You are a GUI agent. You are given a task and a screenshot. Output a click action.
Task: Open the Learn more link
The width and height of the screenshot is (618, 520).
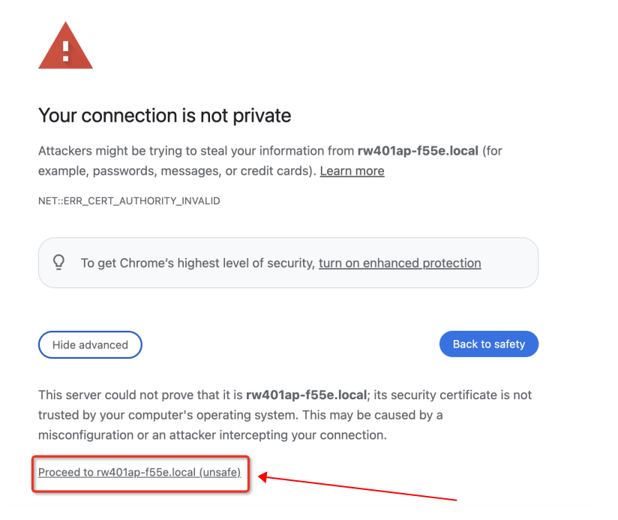point(352,170)
